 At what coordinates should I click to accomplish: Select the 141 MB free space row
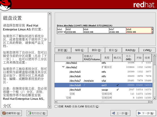click(x=103, y=94)
